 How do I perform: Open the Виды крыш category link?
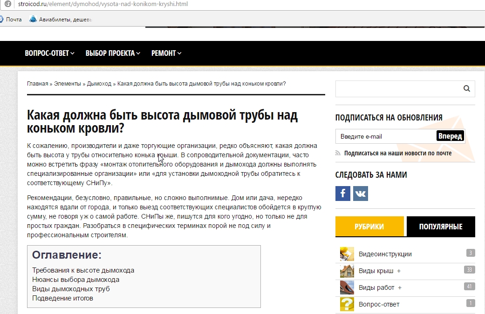376,271
